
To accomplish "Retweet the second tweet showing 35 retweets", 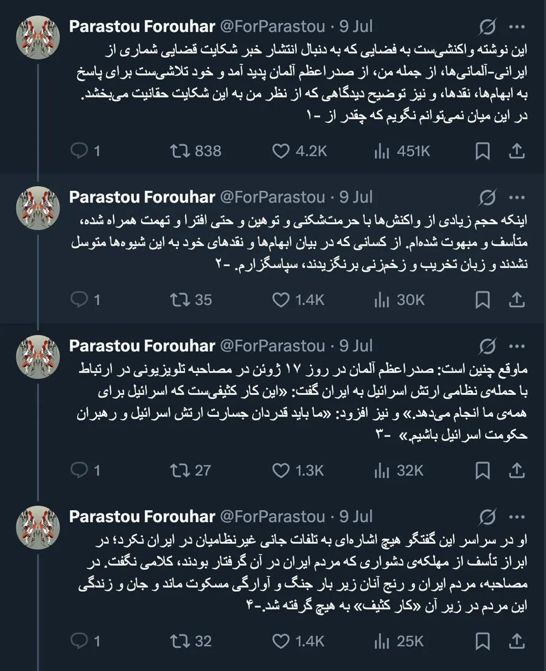I will (182, 300).
